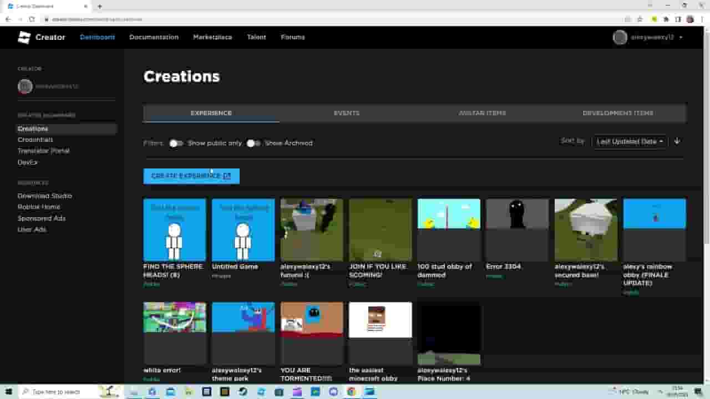Open Forums in the top bar
This screenshot has height=399, width=710.
click(292, 37)
